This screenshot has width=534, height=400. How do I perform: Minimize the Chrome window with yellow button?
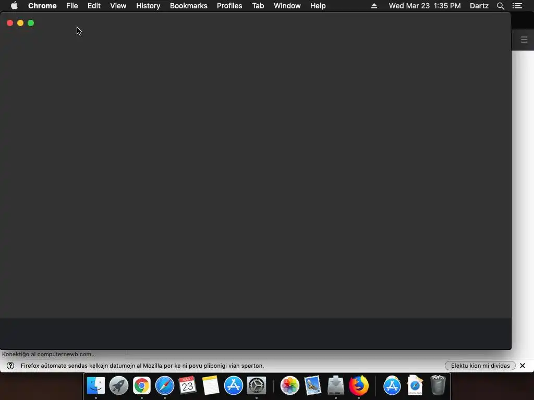(x=20, y=23)
